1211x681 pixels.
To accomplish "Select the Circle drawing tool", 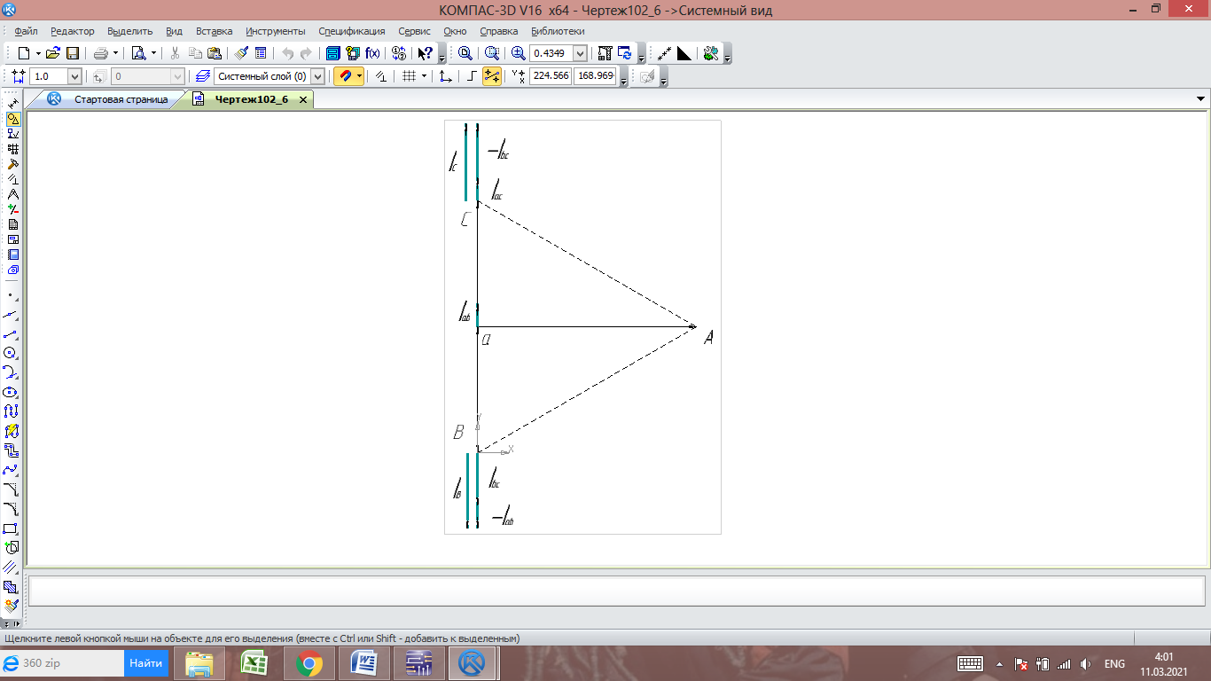I will (x=12, y=353).
